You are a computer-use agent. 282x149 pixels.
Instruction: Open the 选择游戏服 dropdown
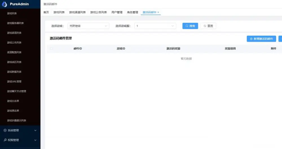click(155, 26)
